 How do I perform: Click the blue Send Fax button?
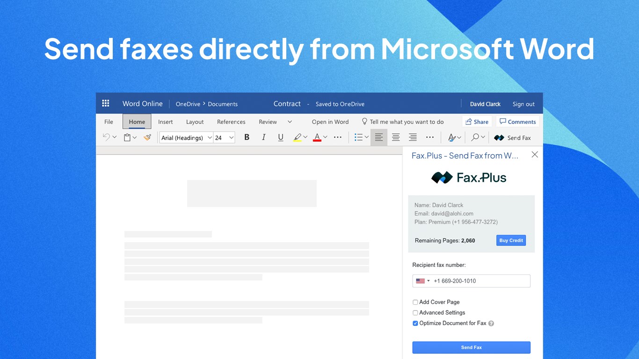471,347
